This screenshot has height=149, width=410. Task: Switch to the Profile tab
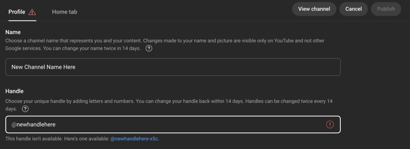[x=17, y=12]
